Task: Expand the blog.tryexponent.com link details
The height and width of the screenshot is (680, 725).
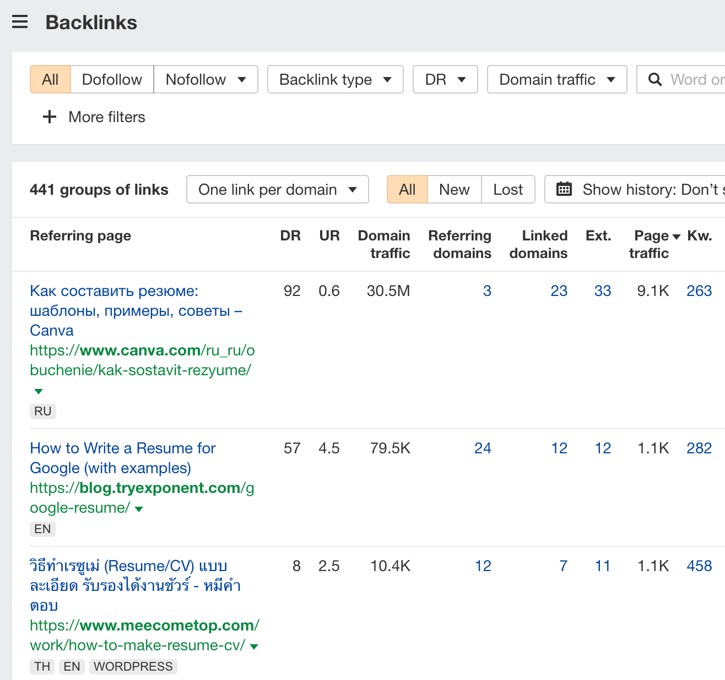Action: (x=139, y=508)
